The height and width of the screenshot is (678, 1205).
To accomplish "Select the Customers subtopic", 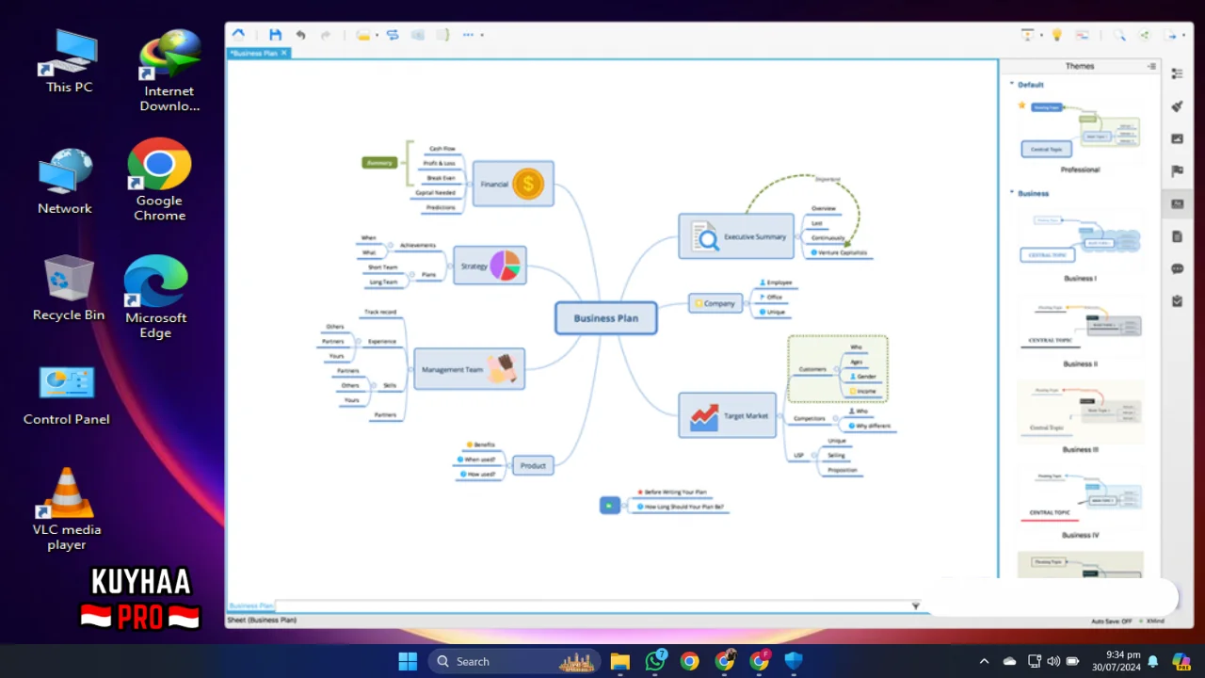I will pyautogui.click(x=812, y=369).
